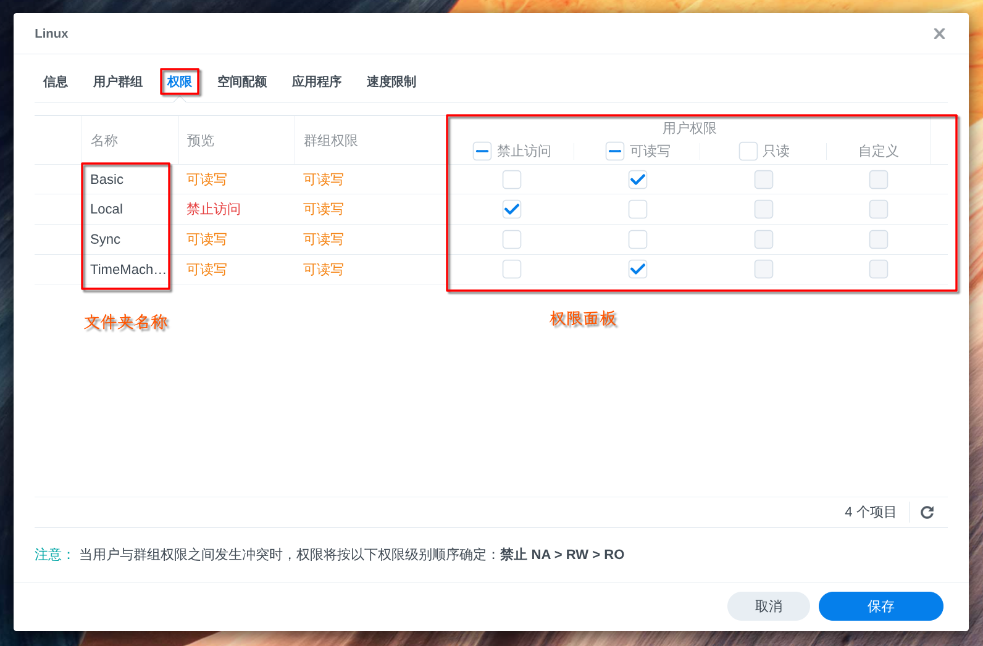Go to the 空间配额 tab
983x646 pixels.
(x=242, y=81)
